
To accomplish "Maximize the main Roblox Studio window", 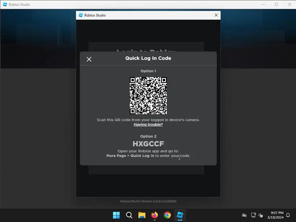I will [x=276, y=4].
